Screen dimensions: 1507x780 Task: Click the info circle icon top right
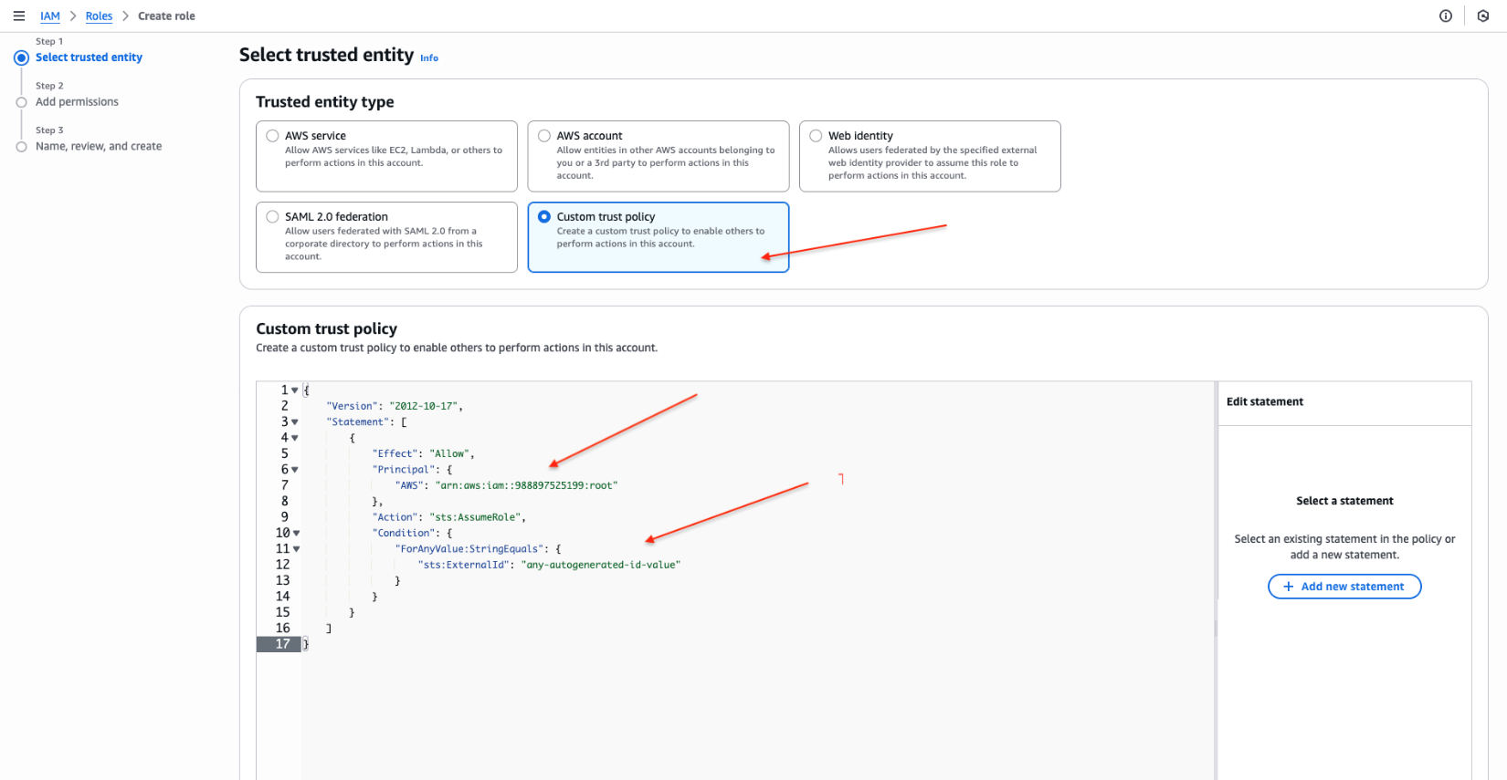coord(1446,16)
